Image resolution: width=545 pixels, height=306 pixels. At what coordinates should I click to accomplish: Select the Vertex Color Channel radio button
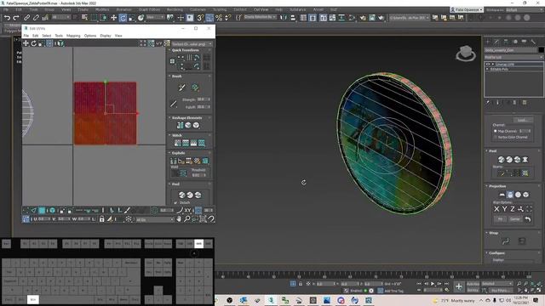coord(496,138)
